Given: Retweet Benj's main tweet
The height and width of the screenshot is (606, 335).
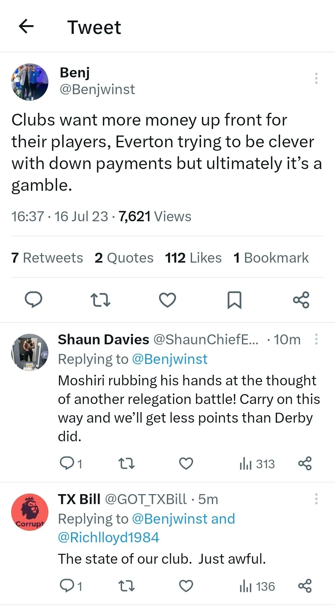Looking at the screenshot, I should [100, 300].
